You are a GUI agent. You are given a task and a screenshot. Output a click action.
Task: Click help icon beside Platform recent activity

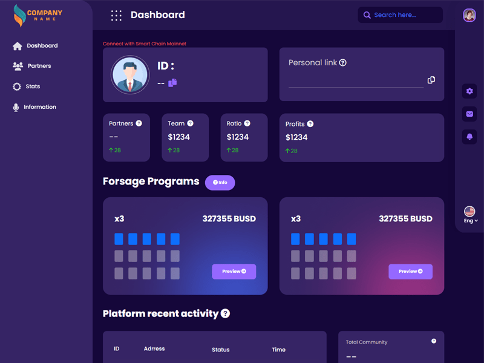point(225,313)
